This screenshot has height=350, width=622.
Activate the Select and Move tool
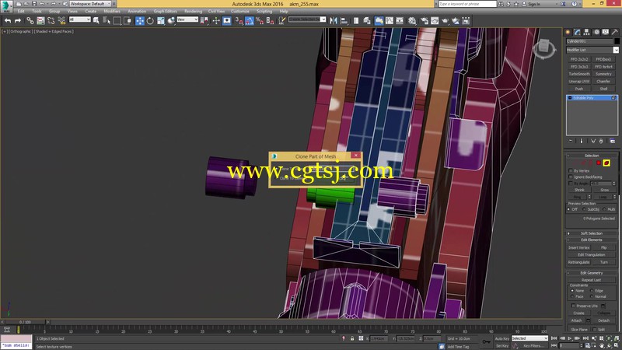tap(140, 21)
